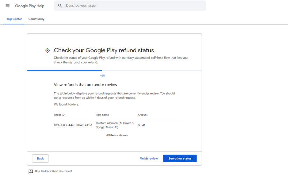The image size is (288, 179).
Task: Click the blue progress bar
Action: pos(65,70)
